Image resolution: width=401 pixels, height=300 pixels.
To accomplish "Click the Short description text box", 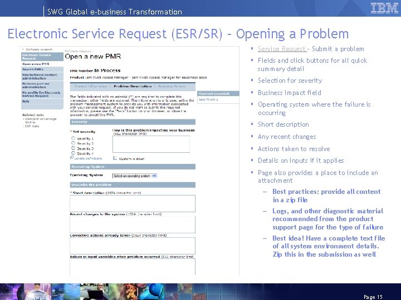I will [133, 203].
